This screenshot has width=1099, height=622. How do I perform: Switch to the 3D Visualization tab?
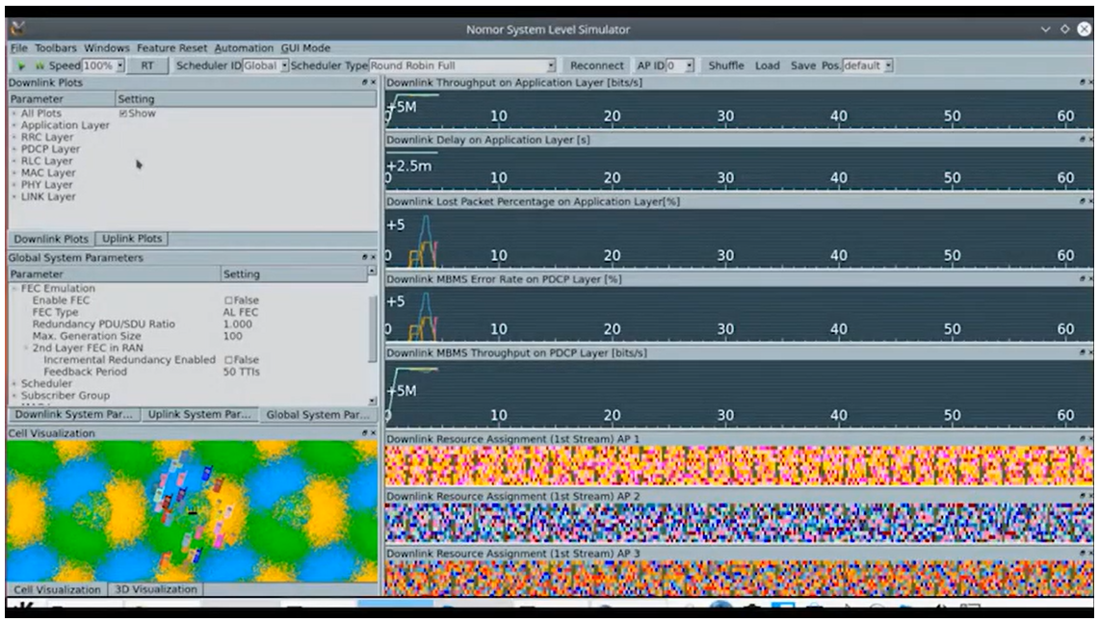click(x=156, y=589)
